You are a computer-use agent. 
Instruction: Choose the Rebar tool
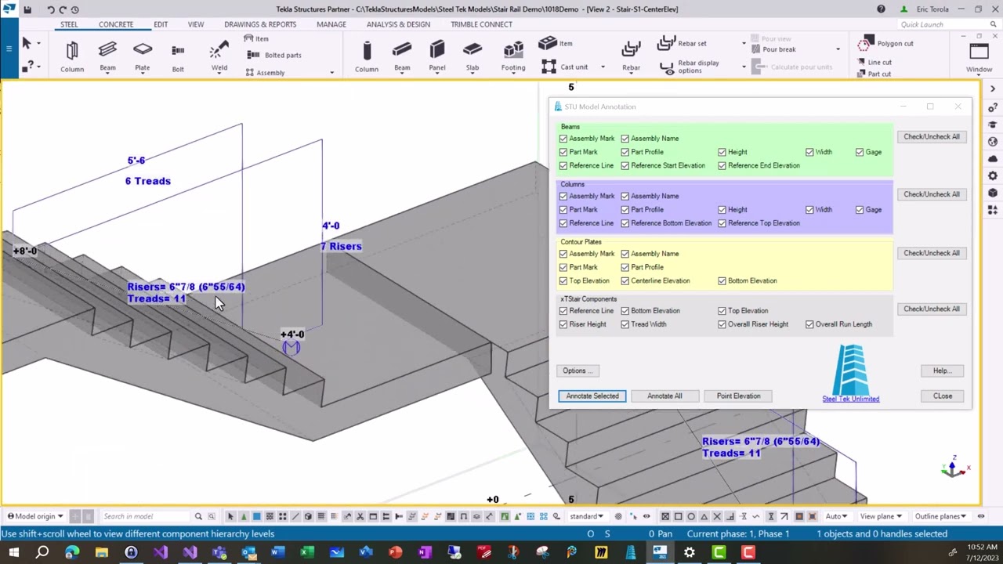[631, 57]
